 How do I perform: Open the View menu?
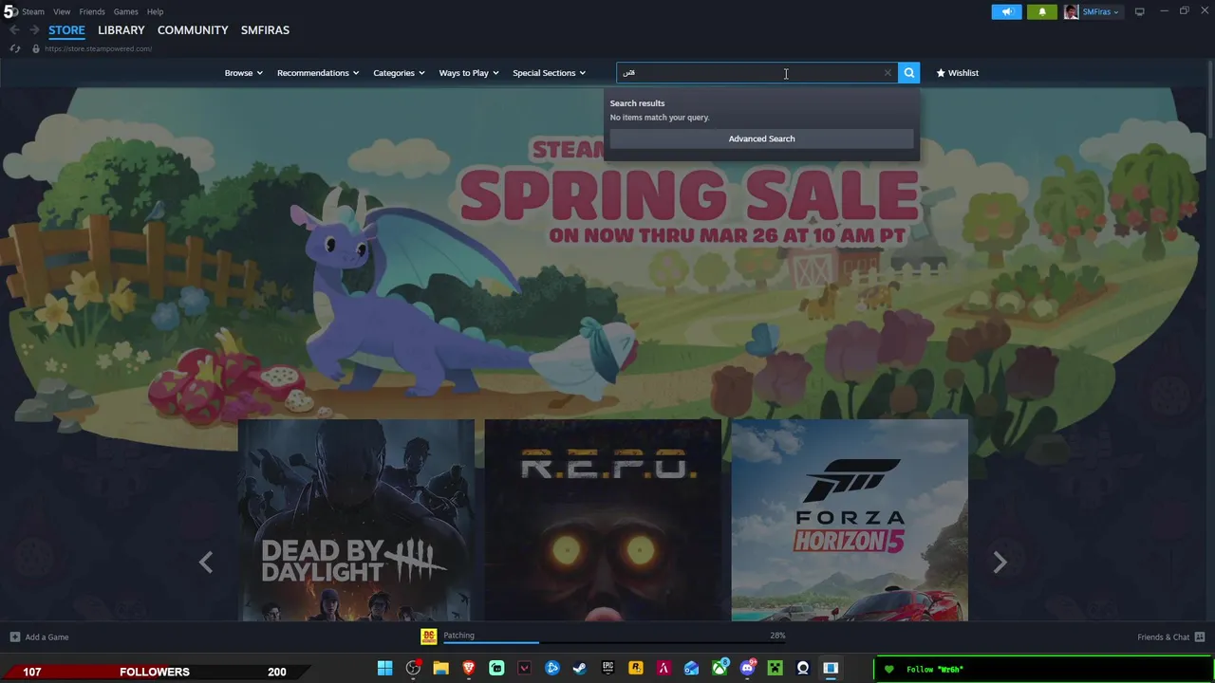(x=62, y=11)
